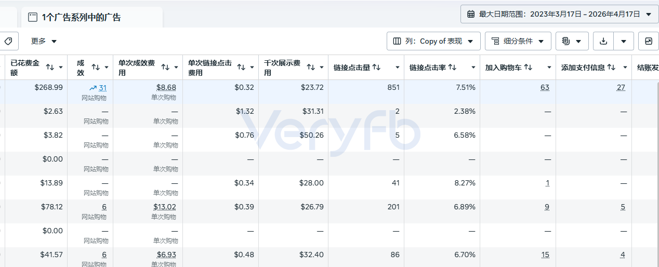The width and height of the screenshot is (659, 267).
Task: Click the $50.26 CPM cell
Action: pyautogui.click(x=312, y=135)
